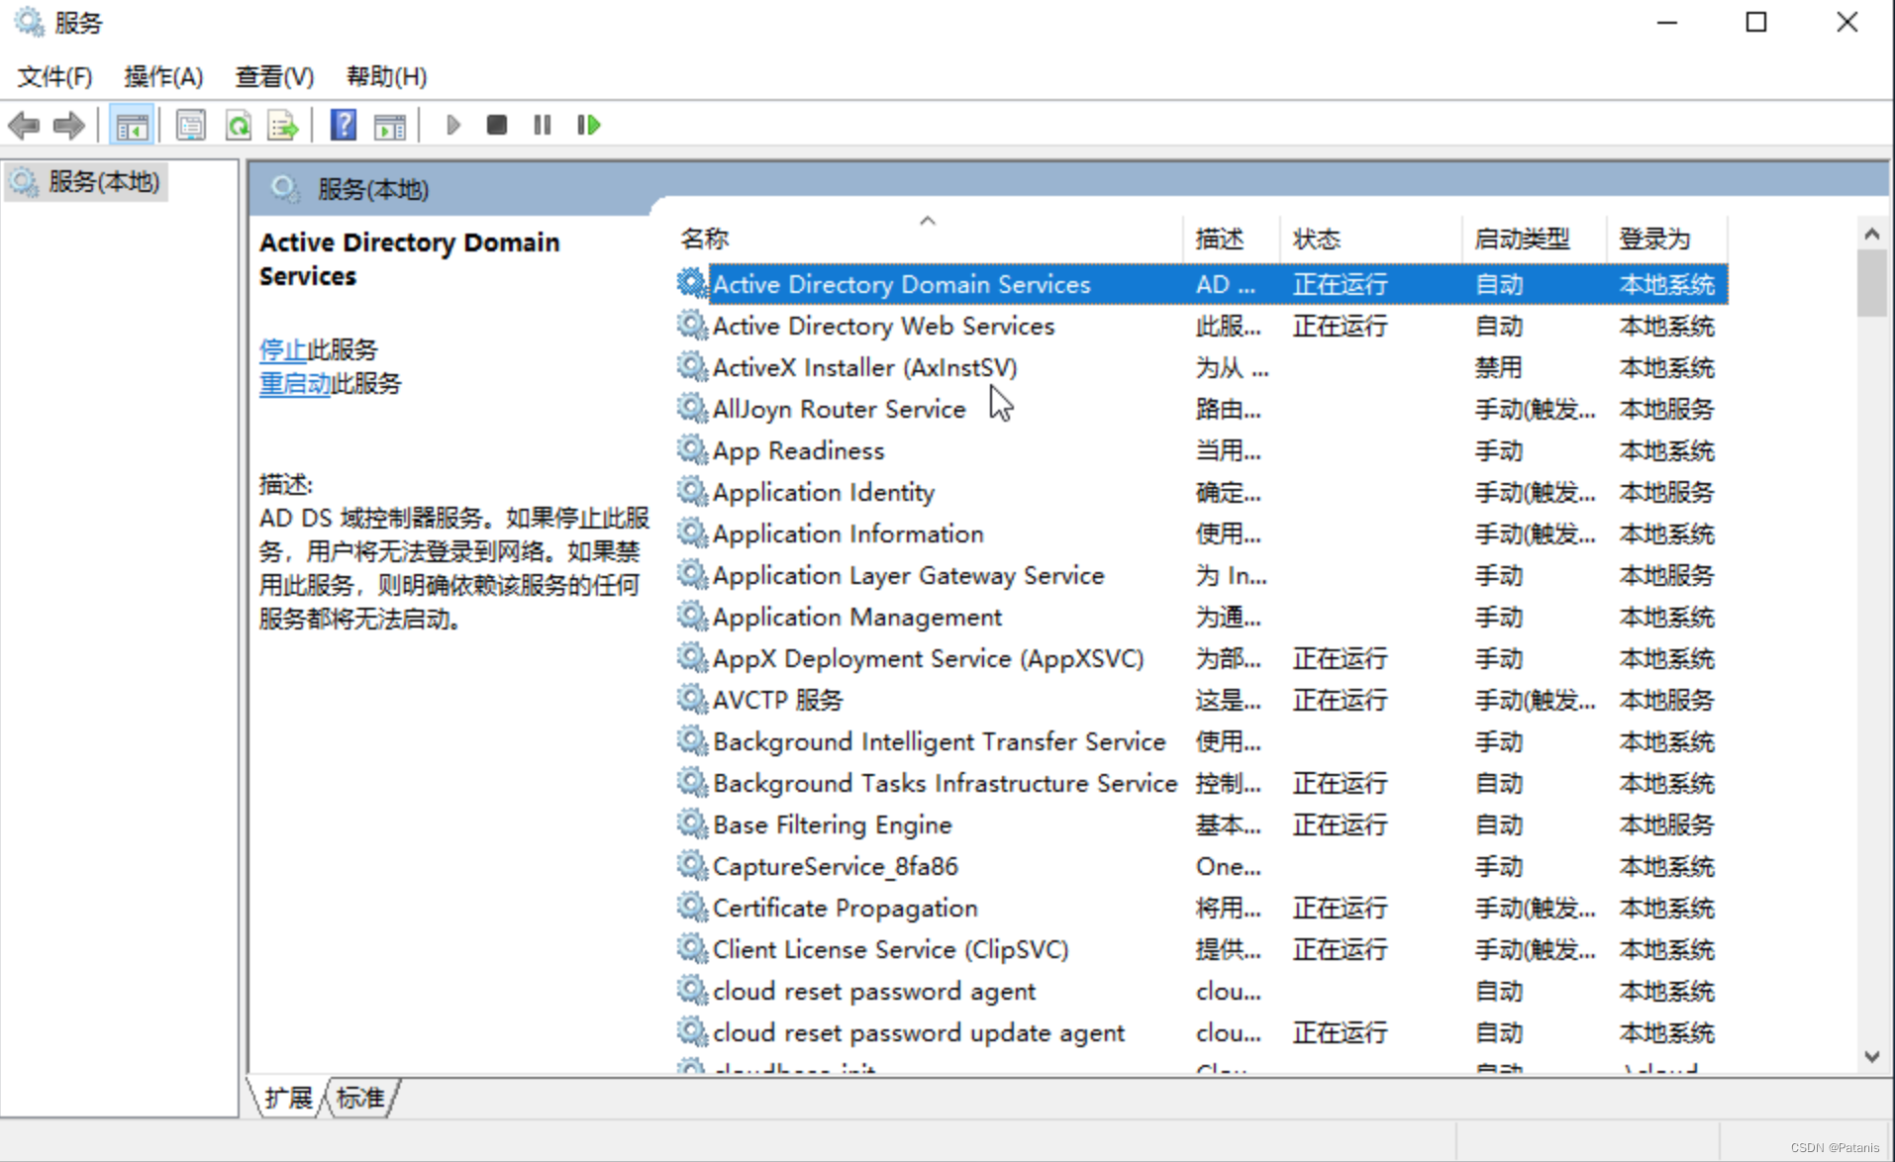
Task: Click the 服务(本地) header in the details pane
Action: point(372,189)
